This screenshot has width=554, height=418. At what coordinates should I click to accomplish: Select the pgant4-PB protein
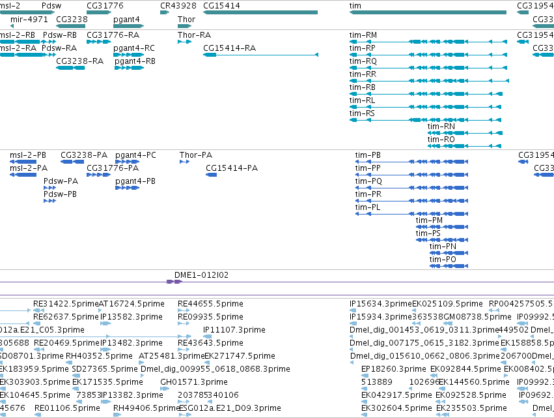[127, 188]
